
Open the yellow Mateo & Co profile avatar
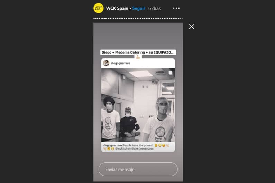98,8
